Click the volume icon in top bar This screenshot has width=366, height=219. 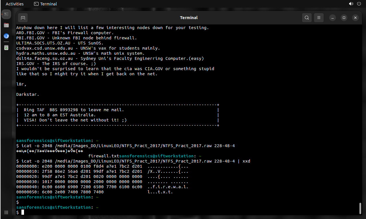point(351,4)
